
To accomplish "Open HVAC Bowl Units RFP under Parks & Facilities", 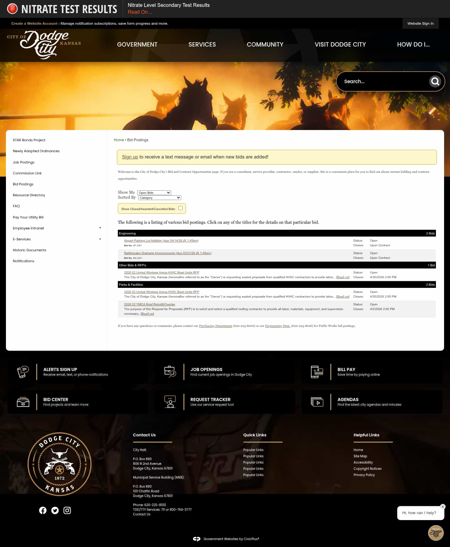I will tap(162, 292).
